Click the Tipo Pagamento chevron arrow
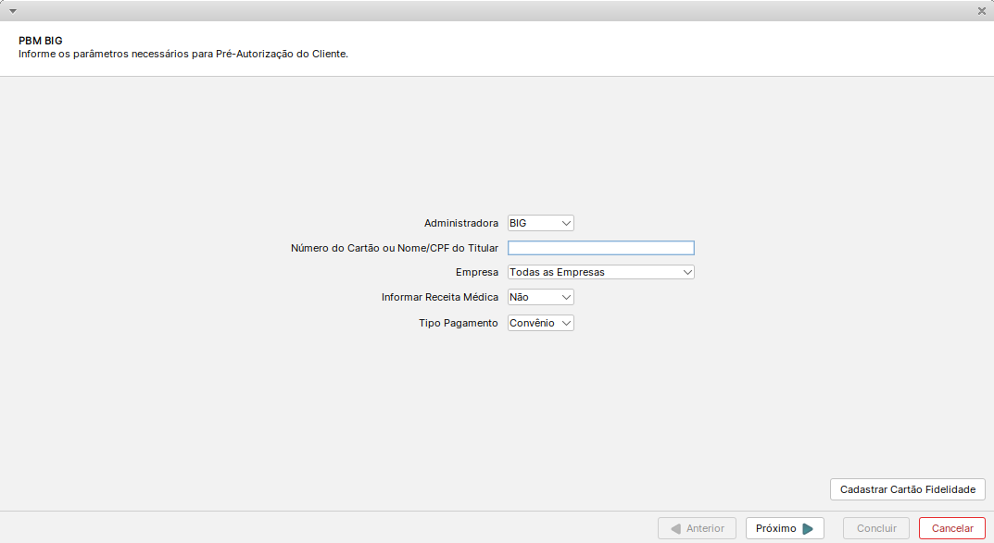994x543 pixels. [x=566, y=324]
